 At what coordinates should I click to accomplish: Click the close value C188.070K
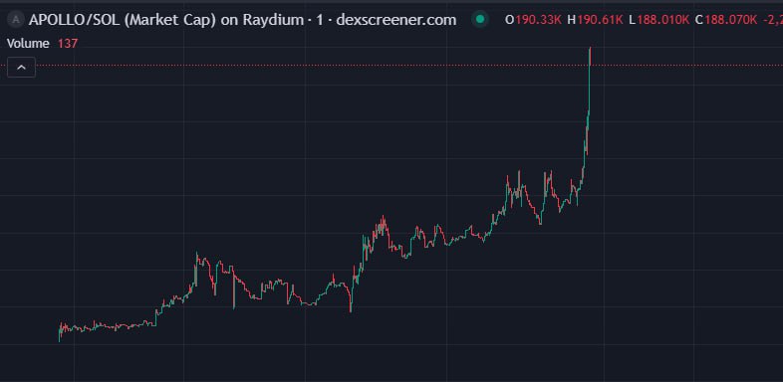726,20
